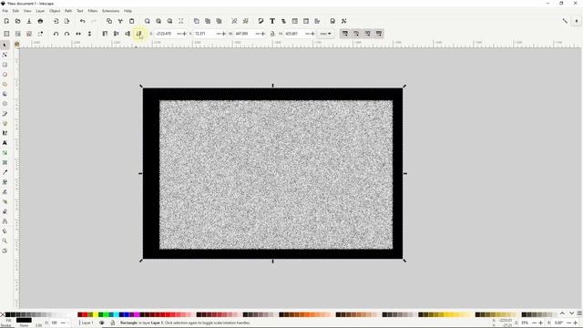Select the Spiral tool
The height and width of the screenshot is (328, 583).
pos(5,104)
